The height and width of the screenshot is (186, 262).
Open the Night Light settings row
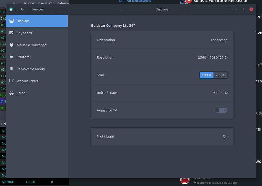coord(162,136)
